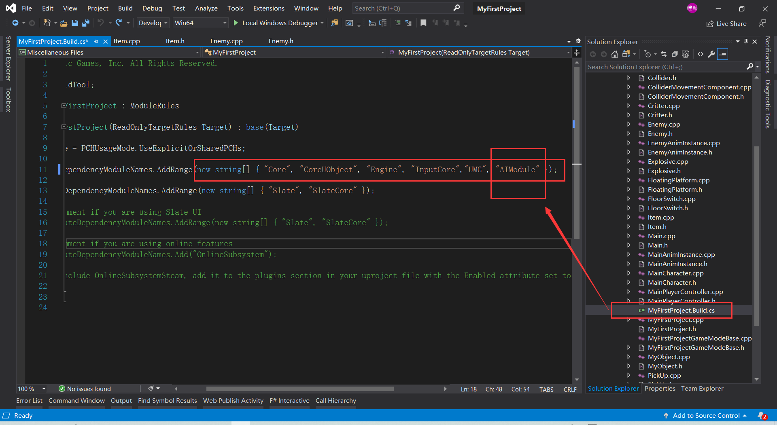Enable Preview Selected Items in Solution Explorer
Screen dimensions: 777x425
(723, 54)
